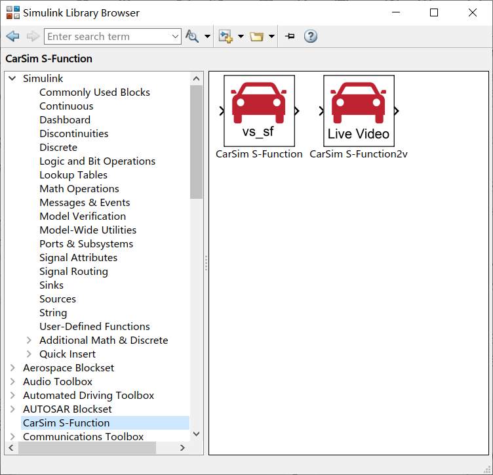Viewport: 493px width, 475px height.
Task: Select the Discontinuities library
Action: (74, 134)
